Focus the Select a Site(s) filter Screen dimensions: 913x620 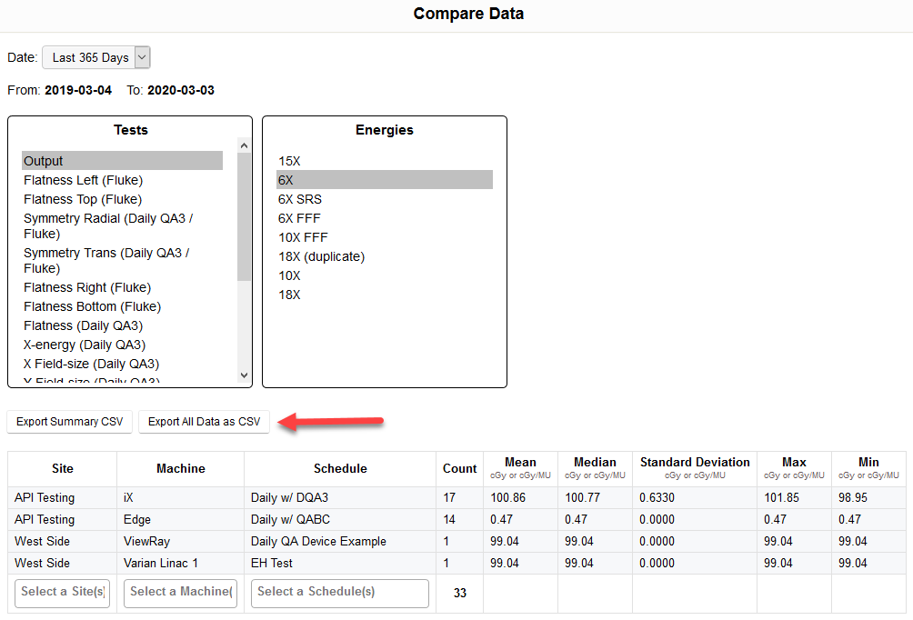(63, 593)
